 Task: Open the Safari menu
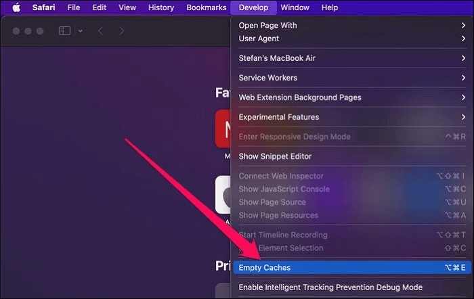click(x=44, y=7)
